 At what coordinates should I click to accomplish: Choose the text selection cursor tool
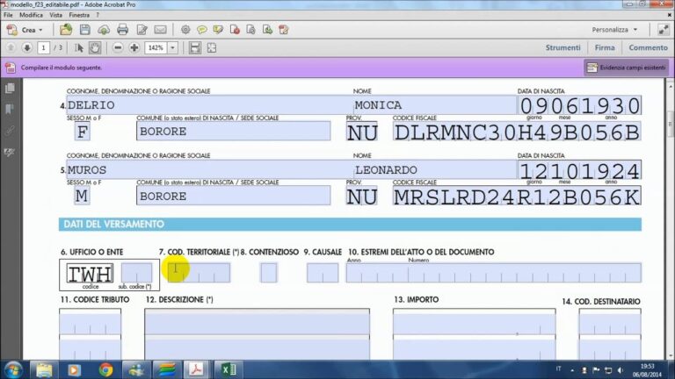[79, 47]
